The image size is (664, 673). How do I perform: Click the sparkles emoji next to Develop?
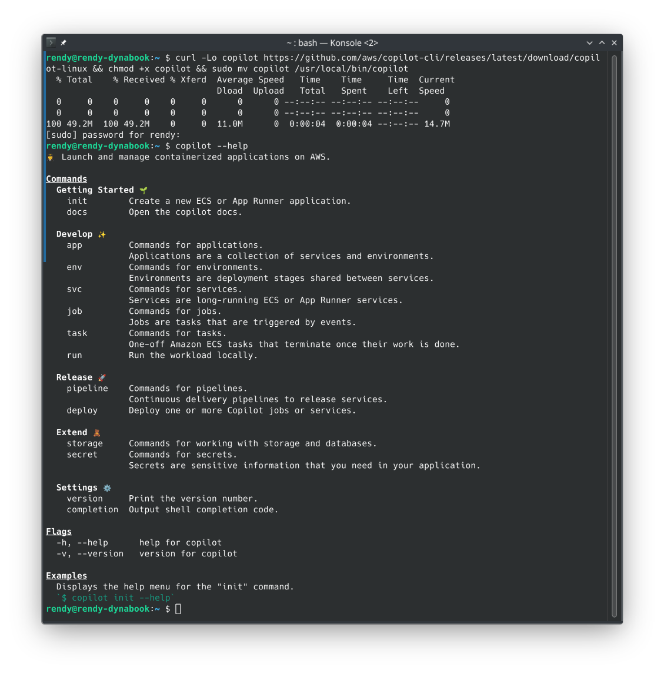pos(102,234)
